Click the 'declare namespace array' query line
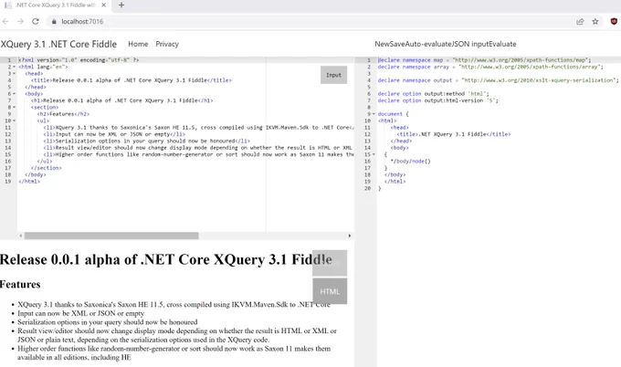621x367 pixels. 490,67
